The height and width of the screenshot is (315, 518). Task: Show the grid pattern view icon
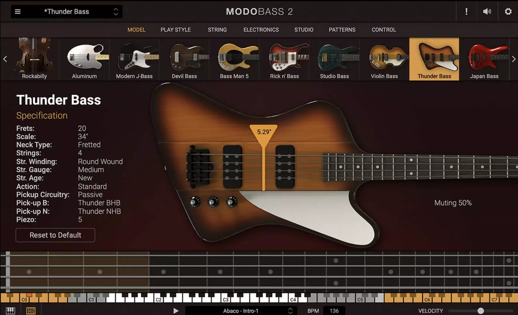[31, 310]
